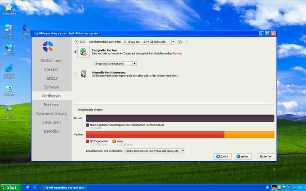306x191 pixels.
Task: Click the Festplatte löschen disk icon
Action: [83, 52]
